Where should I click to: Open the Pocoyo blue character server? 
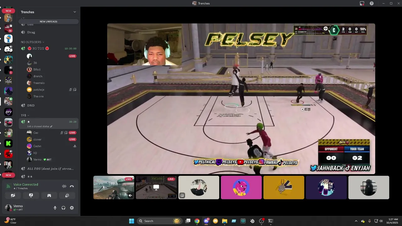point(8,39)
